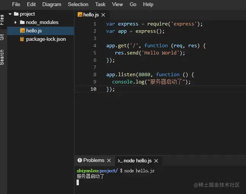Click 'app.listen' on line 8
This screenshot has height=194, width=246.
pyautogui.click(x=121, y=74)
